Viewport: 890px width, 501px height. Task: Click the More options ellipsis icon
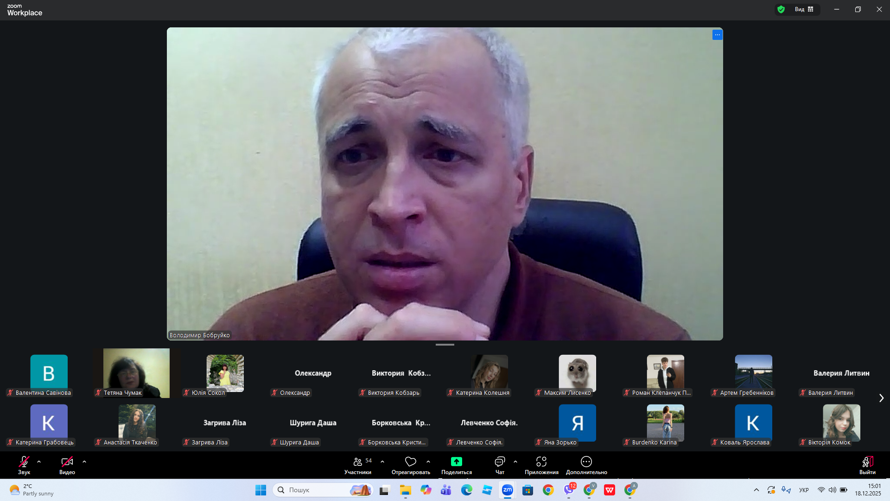586,462
